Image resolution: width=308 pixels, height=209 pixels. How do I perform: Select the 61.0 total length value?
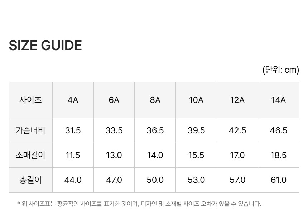click(x=278, y=180)
